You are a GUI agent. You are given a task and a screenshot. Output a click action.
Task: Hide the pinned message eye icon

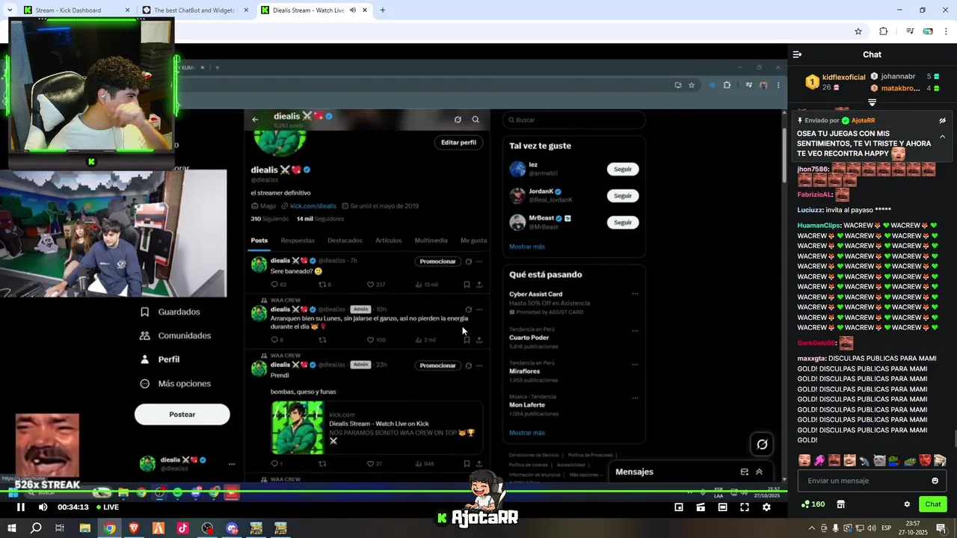tap(942, 120)
